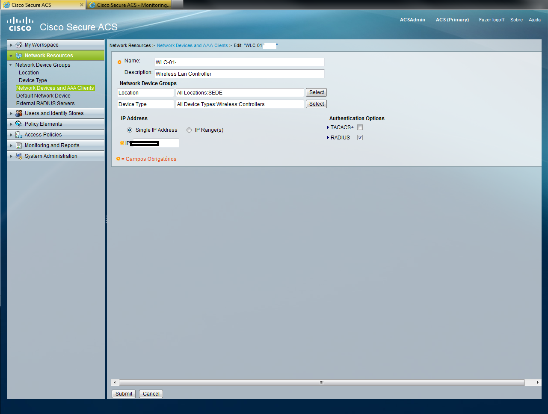Open the Ajuda help link
Viewport: 548px width, 414px height.
tap(535, 20)
